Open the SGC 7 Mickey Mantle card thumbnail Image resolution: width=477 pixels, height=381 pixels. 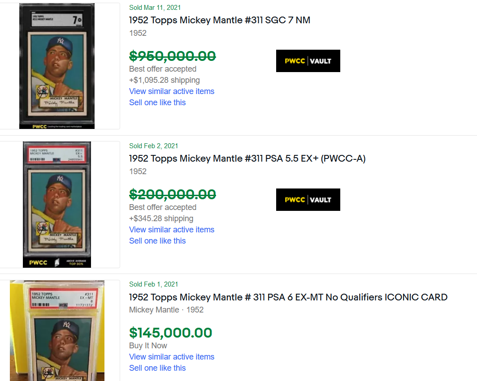coord(57,66)
